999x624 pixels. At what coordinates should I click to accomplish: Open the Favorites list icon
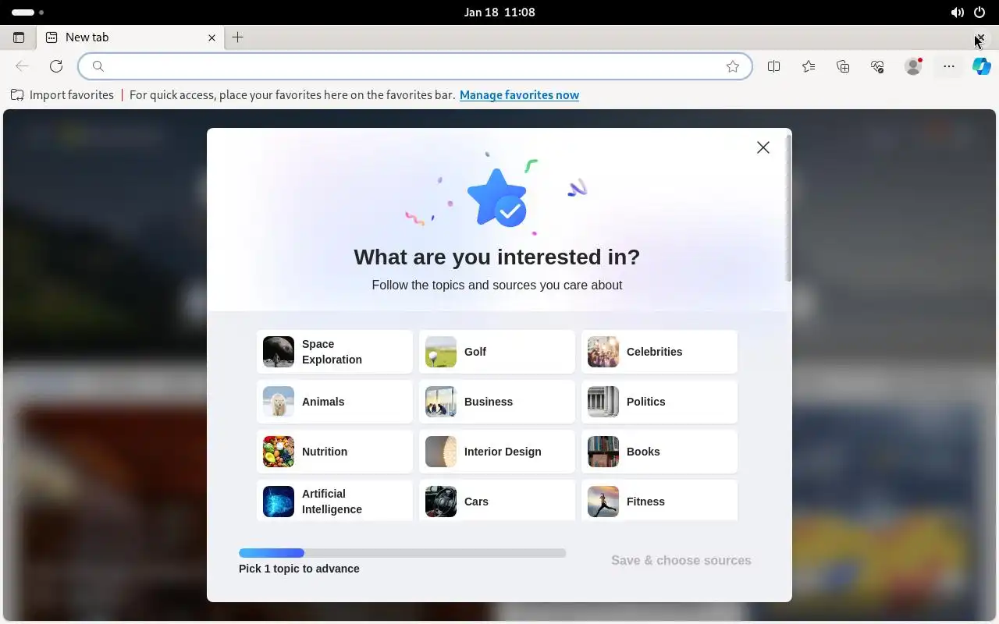click(x=809, y=66)
